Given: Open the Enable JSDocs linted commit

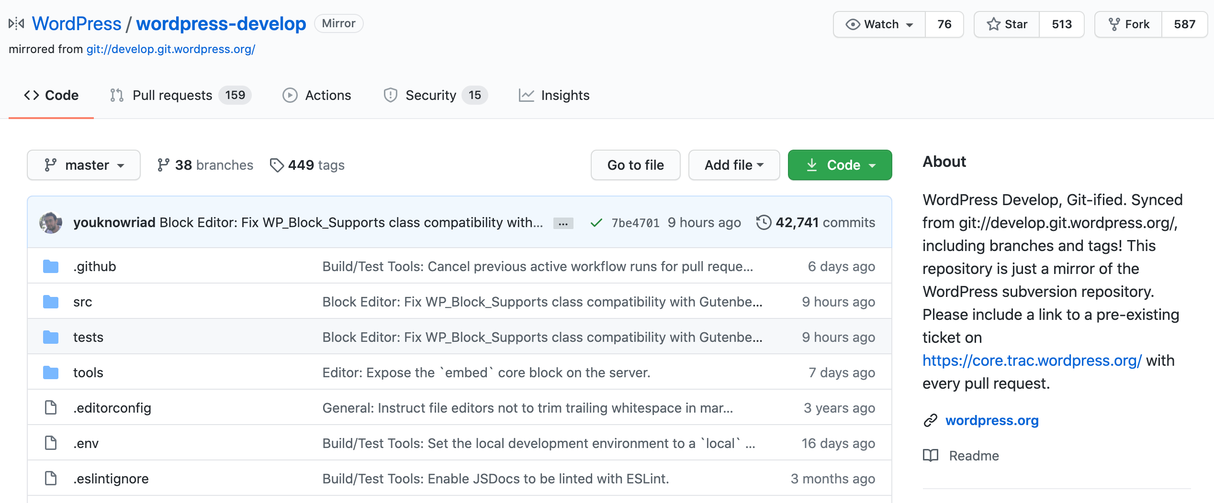Looking at the screenshot, I should pyautogui.click(x=495, y=479).
